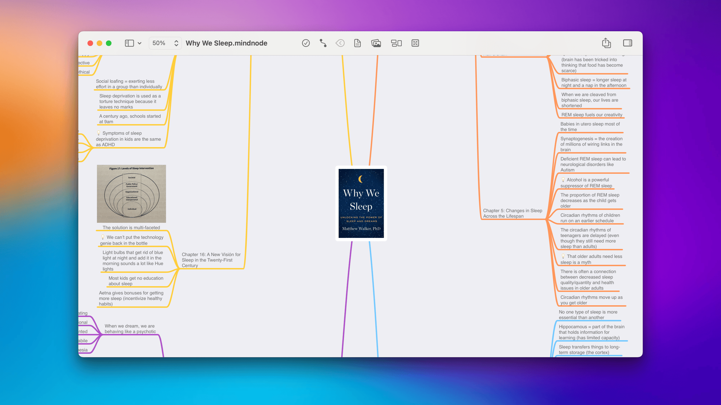This screenshot has width=721, height=405.
Task: Insert an image with the photo icon
Action: [x=376, y=43]
